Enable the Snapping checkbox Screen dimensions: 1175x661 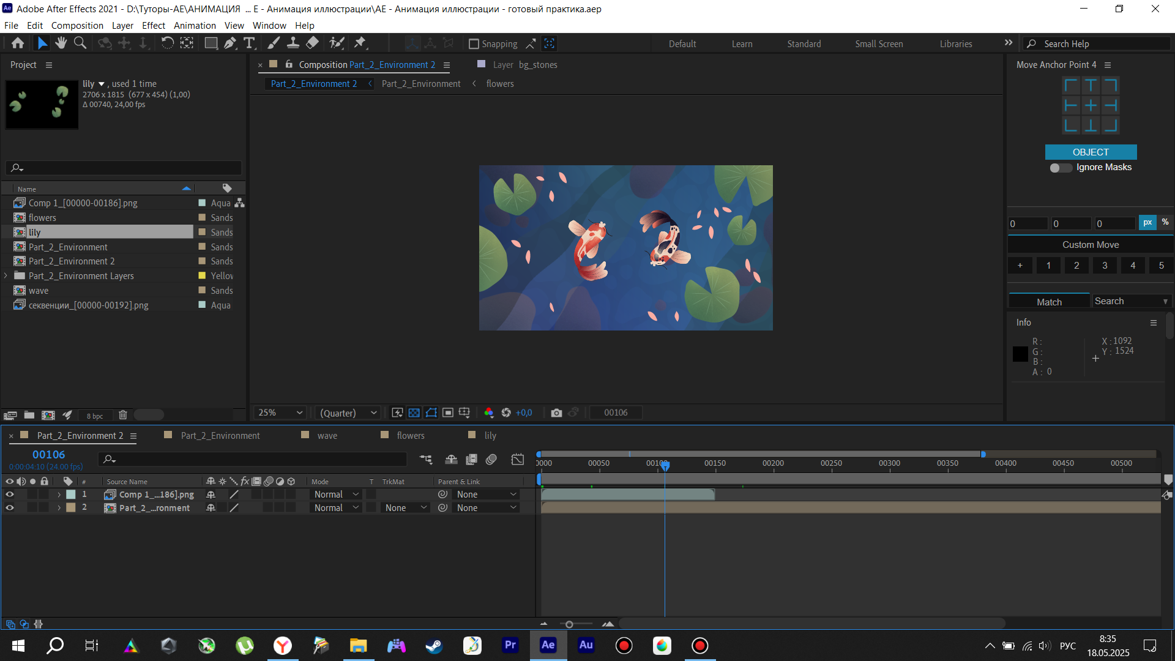(x=474, y=44)
